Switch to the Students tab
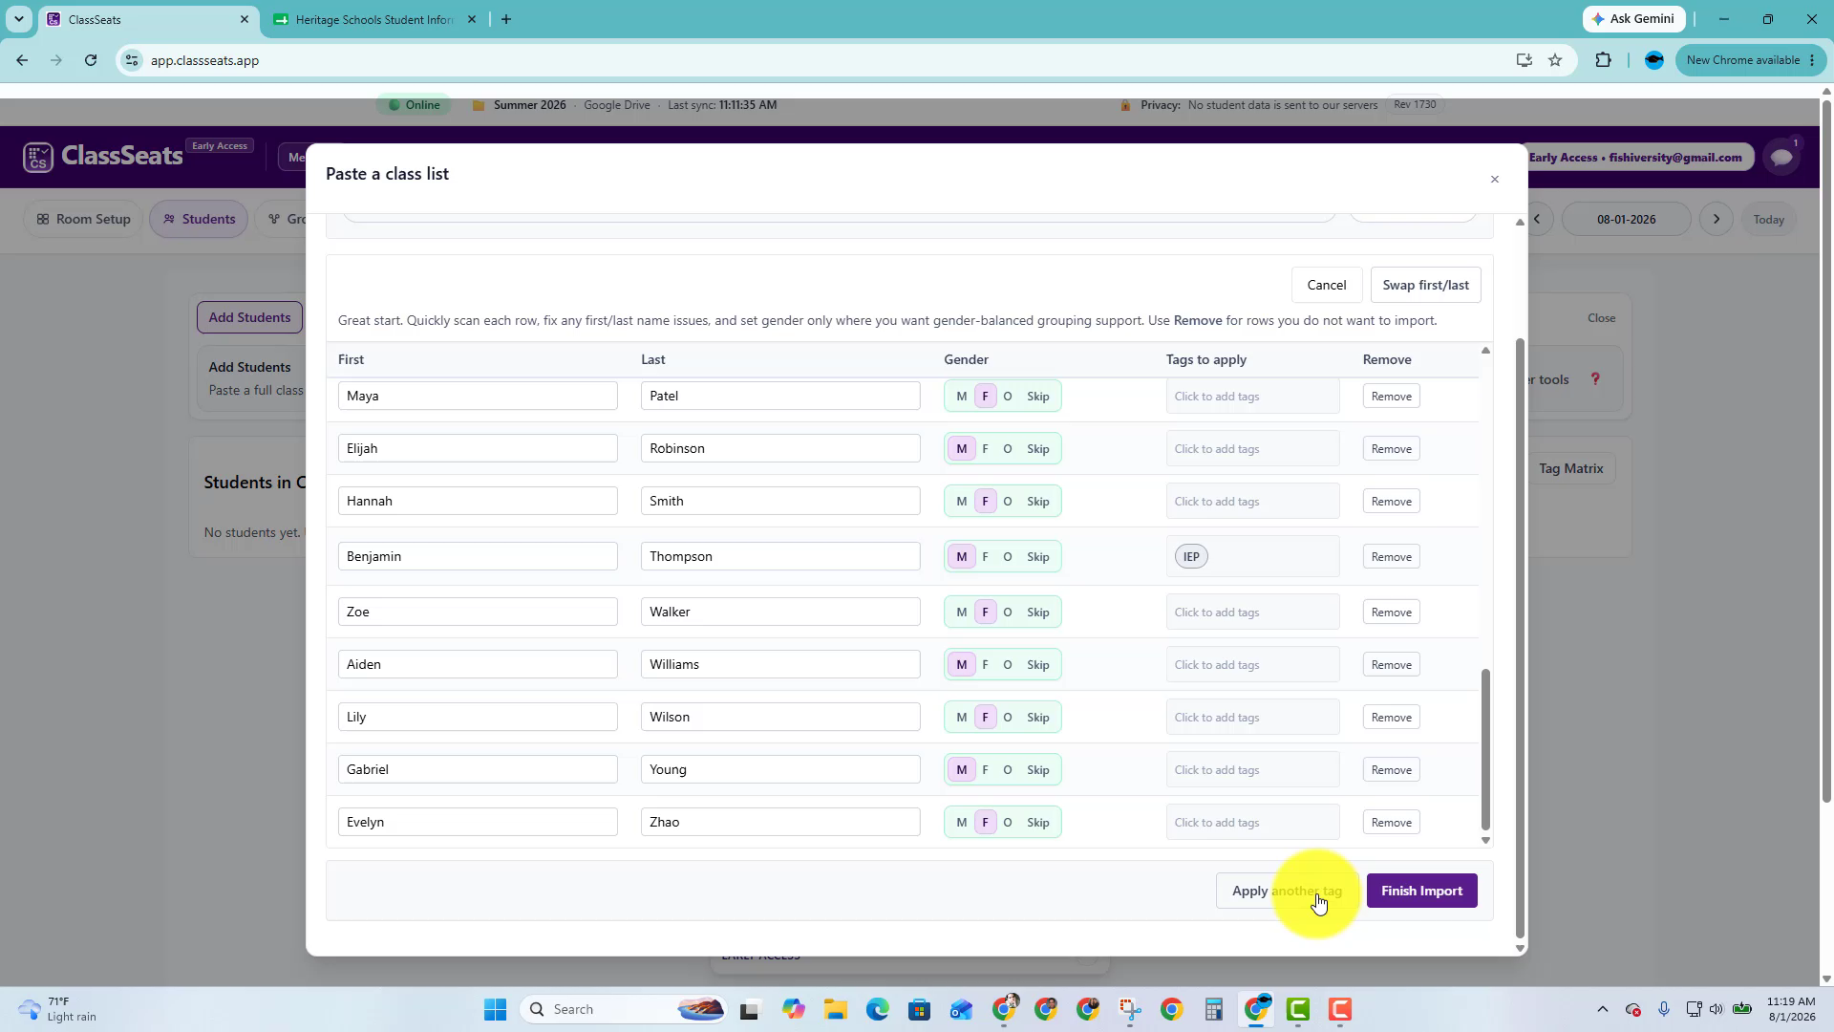The image size is (1834, 1032). (x=199, y=219)
